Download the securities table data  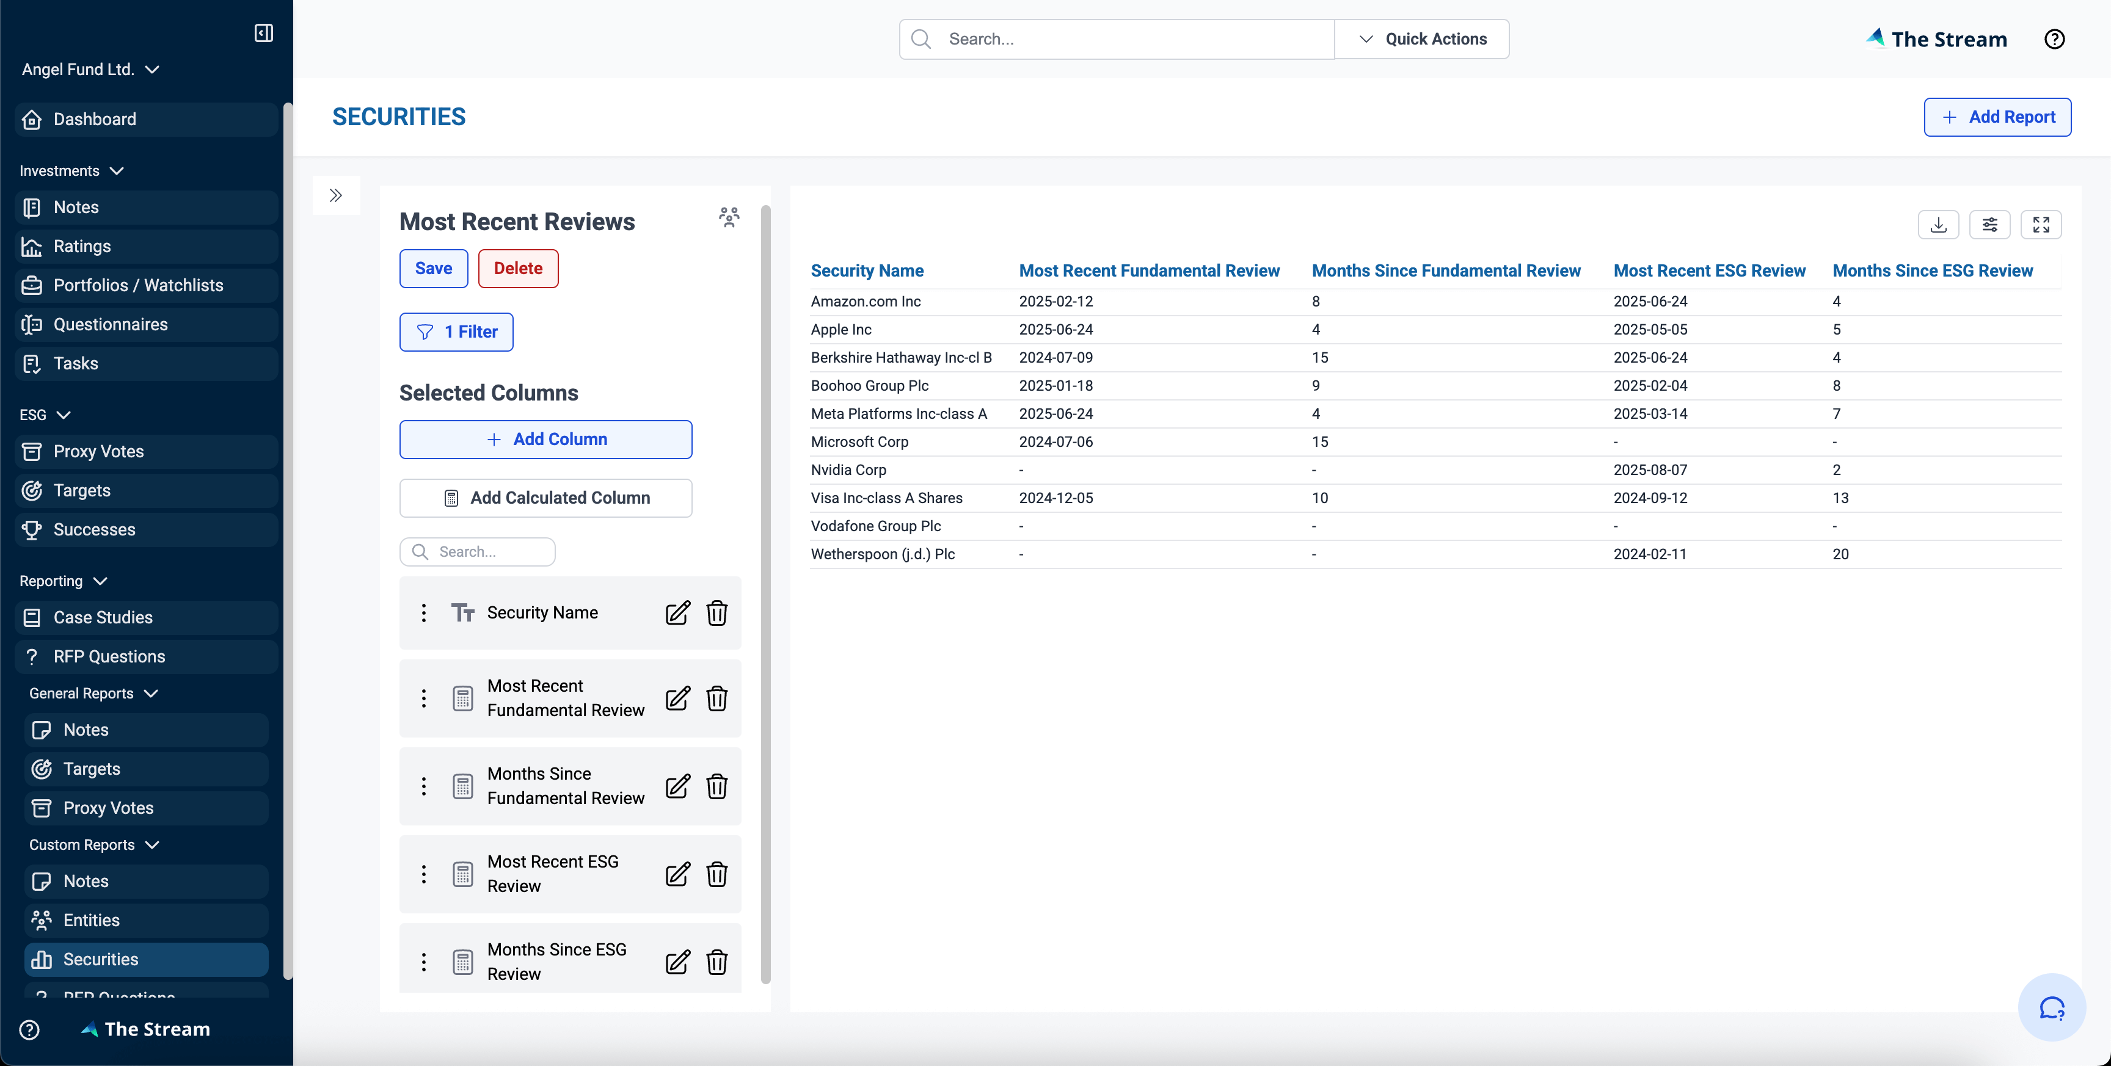(x=1939, y=223)
